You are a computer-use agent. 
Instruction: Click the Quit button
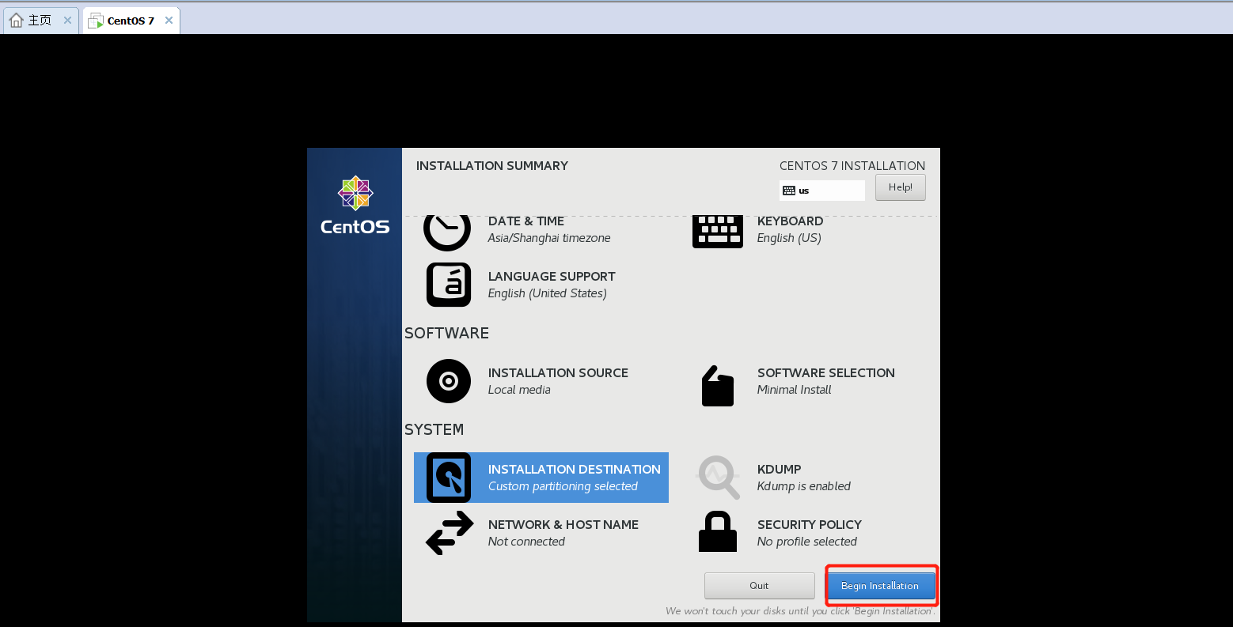point(759,586)
